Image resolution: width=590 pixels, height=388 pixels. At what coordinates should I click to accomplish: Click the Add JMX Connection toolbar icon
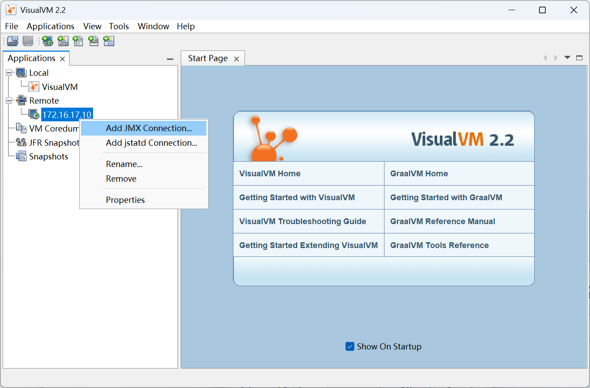point(63,41)
